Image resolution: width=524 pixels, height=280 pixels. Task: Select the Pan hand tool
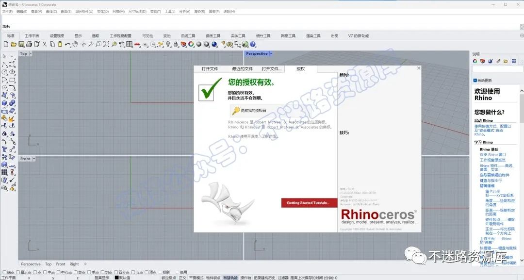tap(75, 44)
